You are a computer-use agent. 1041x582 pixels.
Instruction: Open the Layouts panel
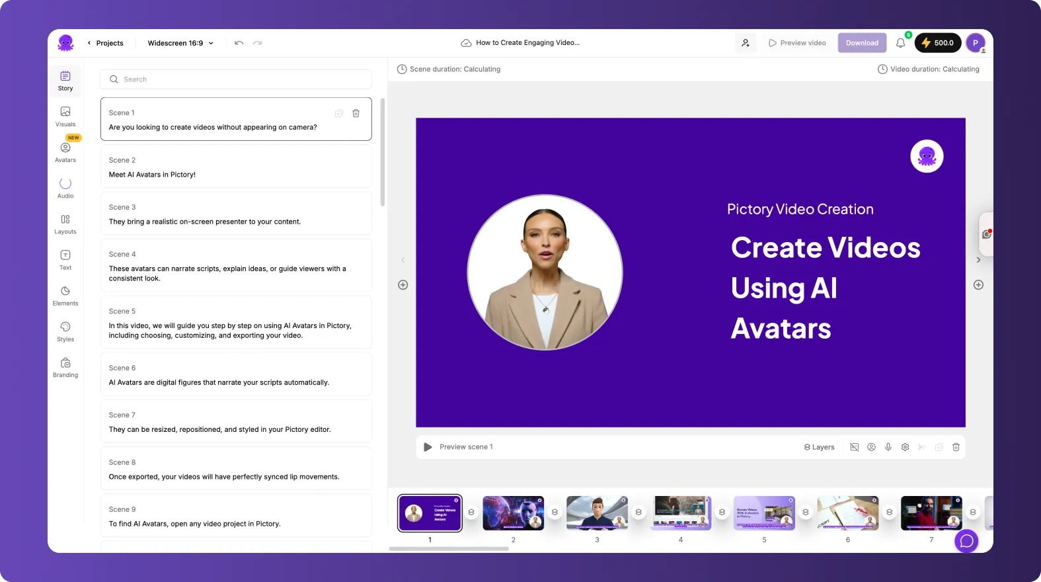65,224
